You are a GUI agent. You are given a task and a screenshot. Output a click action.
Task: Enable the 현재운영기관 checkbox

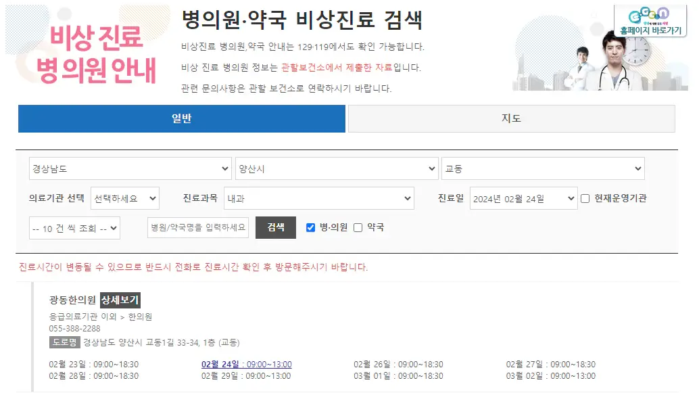pyautogui.click(x=585, y=198)
